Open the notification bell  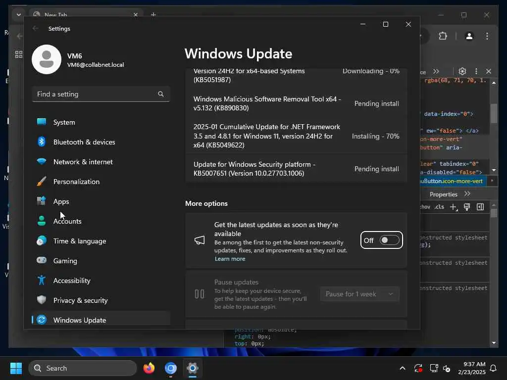click(493, 368)
